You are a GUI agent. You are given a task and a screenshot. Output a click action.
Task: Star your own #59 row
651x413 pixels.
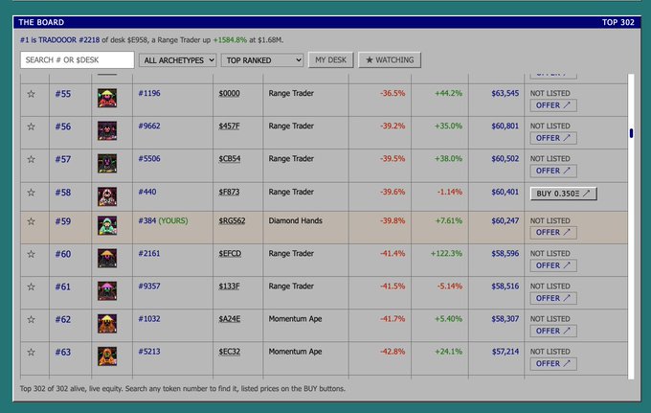pos(32,221)
